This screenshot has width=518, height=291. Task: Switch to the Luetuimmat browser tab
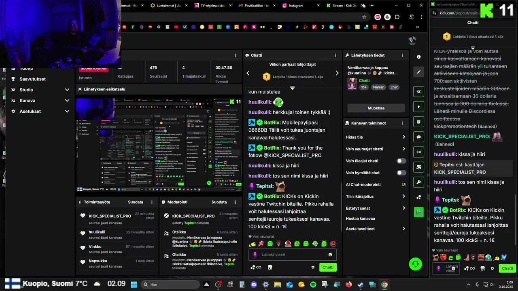coord(169,5)
